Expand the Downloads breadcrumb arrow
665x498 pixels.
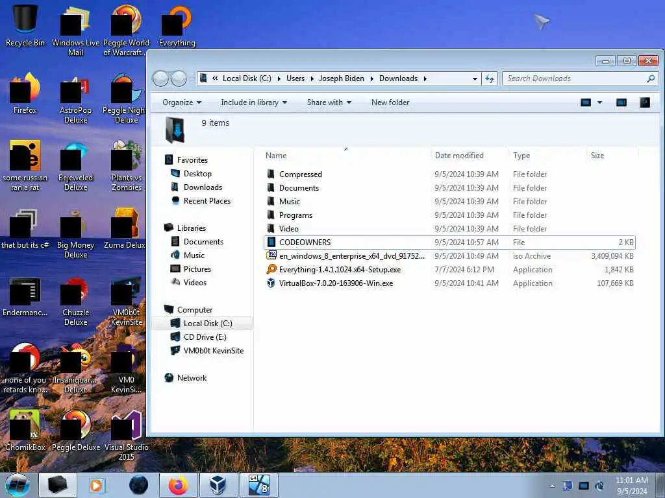[425, 78]
